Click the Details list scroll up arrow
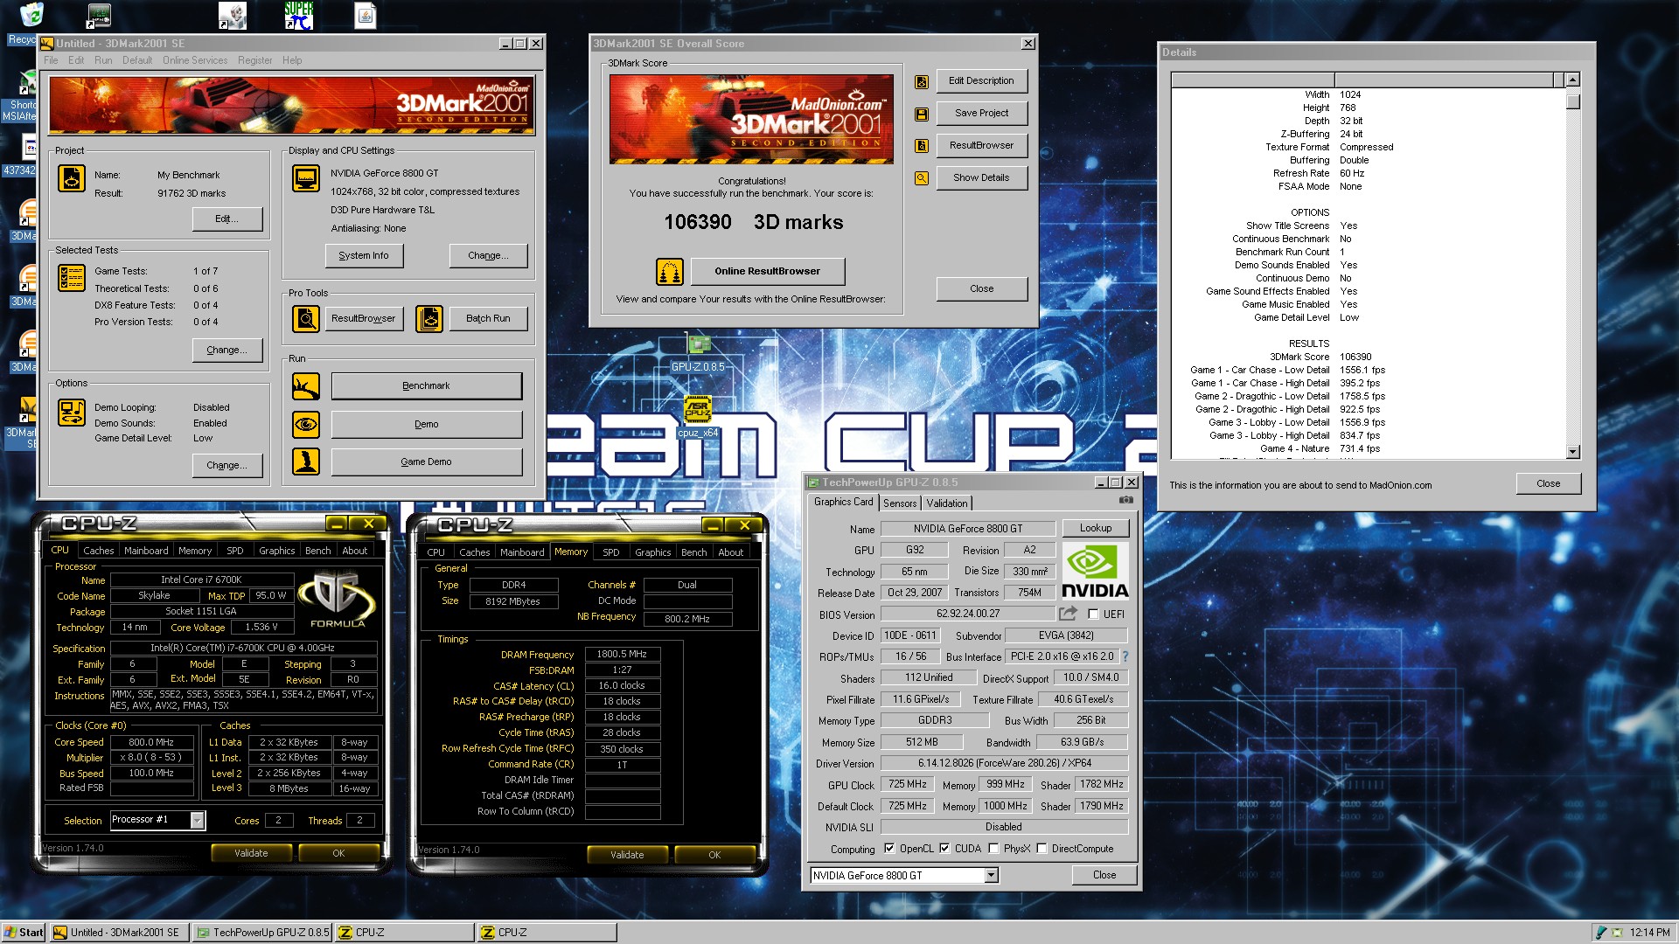Screen dimensions: 1679x944 click(x=1572, y=80)
